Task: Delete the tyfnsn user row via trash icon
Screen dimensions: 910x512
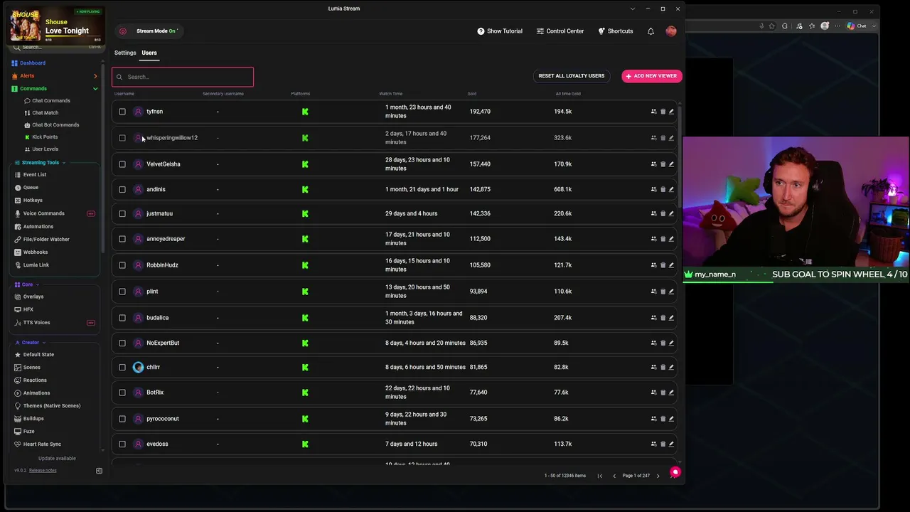Action: (663, 112)
